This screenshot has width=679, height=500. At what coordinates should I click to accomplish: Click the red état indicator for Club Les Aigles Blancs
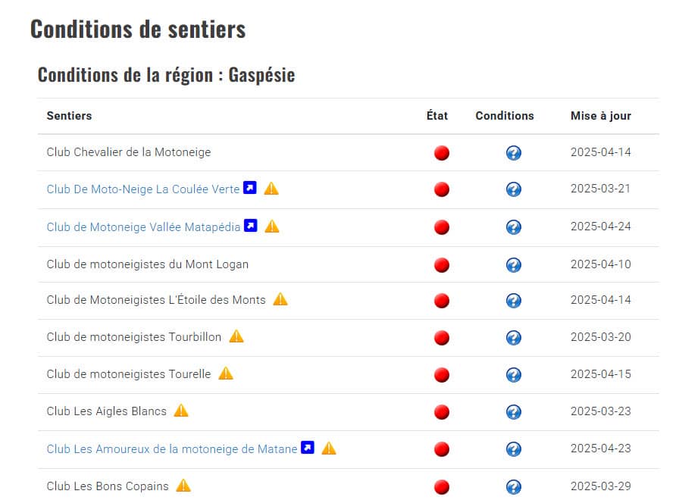click(441, 411)
